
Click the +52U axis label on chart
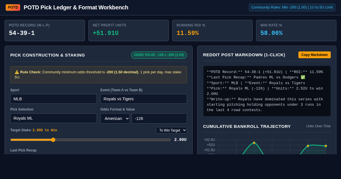pos(211,145)
